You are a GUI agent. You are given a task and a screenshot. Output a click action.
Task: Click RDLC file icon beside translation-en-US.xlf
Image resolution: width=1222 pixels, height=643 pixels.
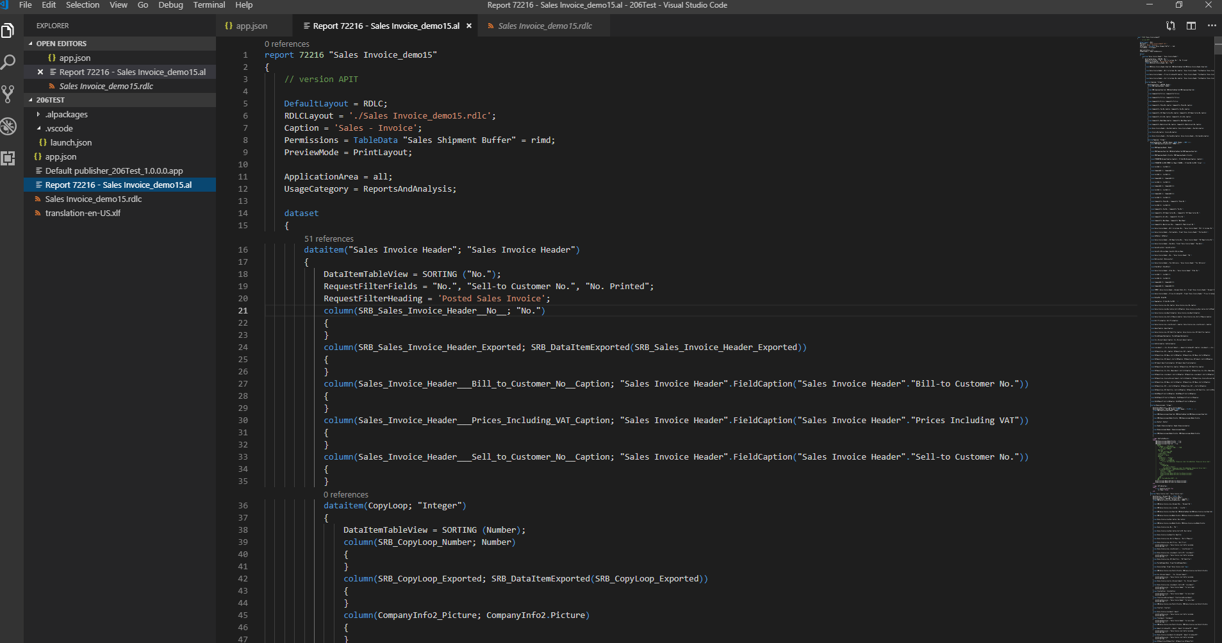tap(38, 213)
